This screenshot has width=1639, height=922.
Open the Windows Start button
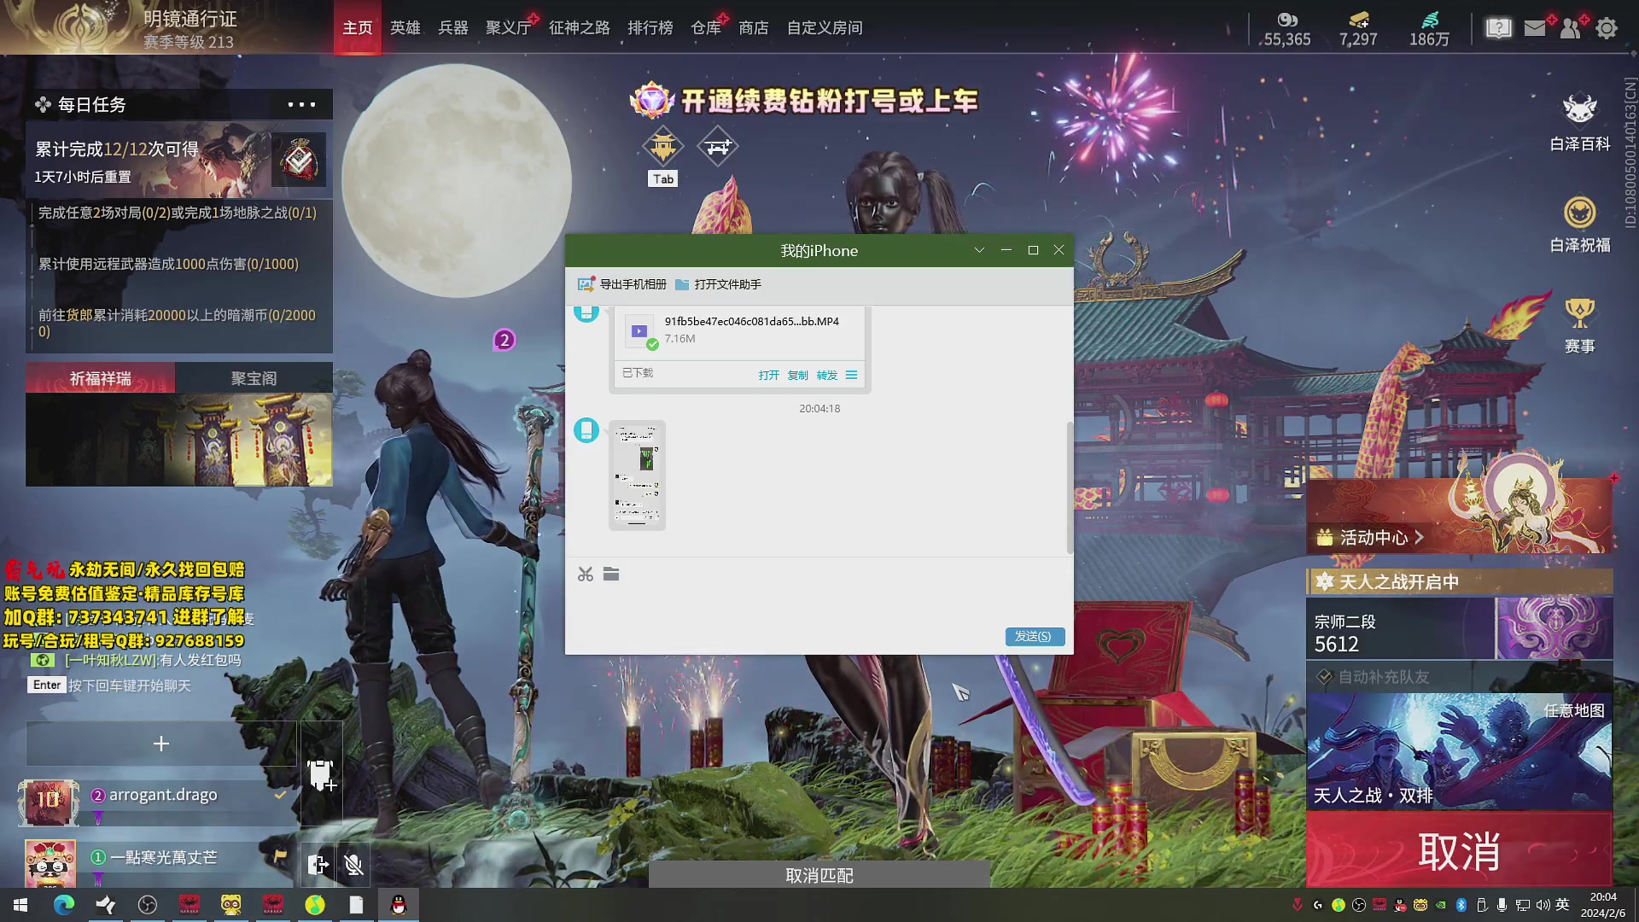[x=20, y=905]
